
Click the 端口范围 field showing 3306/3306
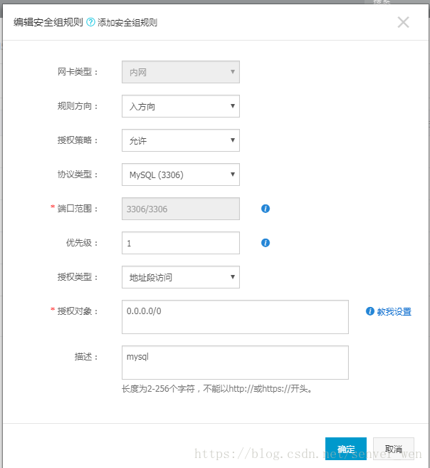[181, 209]
